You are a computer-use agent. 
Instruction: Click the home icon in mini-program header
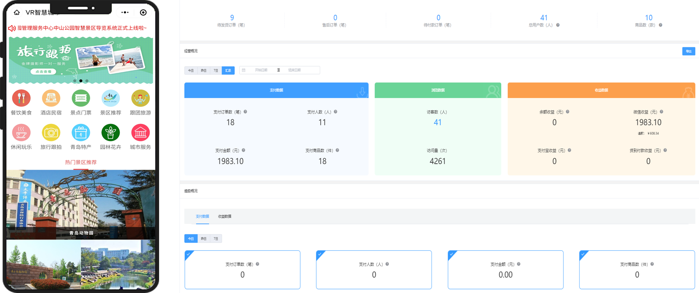(x=17, y=13)
